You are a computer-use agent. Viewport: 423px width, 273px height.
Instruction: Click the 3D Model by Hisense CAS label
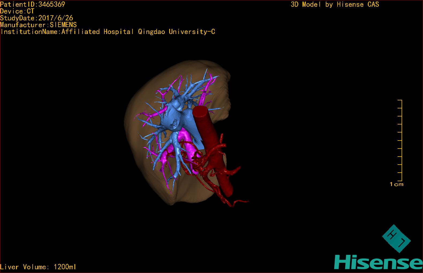click(335, 5)
